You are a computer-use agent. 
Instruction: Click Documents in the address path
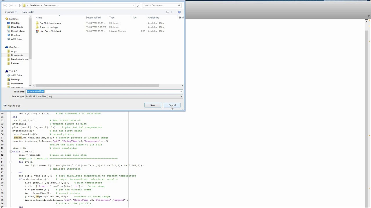[x=50, y=5]
